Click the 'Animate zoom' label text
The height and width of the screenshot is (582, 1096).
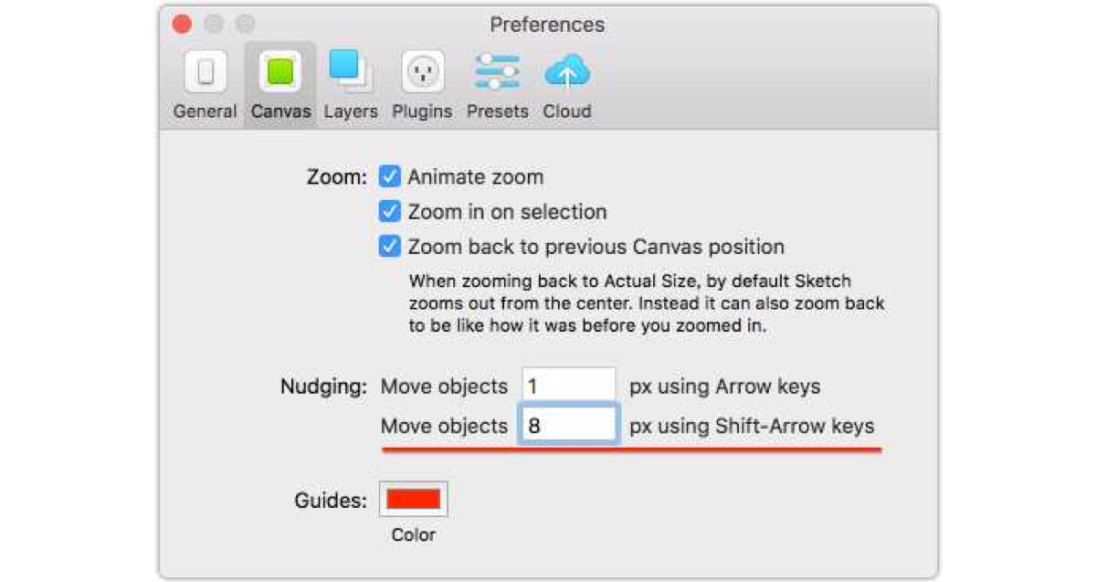click(475, 176)
